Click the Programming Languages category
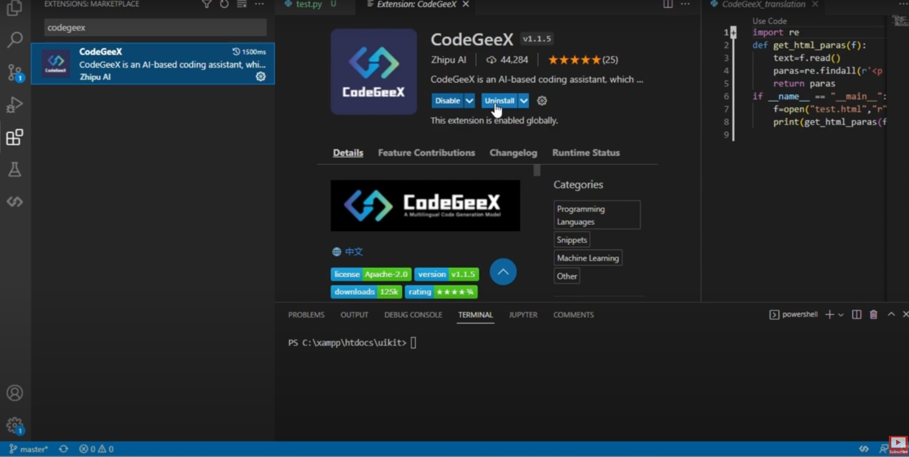The image size is (909, 457). click(596, 215)
